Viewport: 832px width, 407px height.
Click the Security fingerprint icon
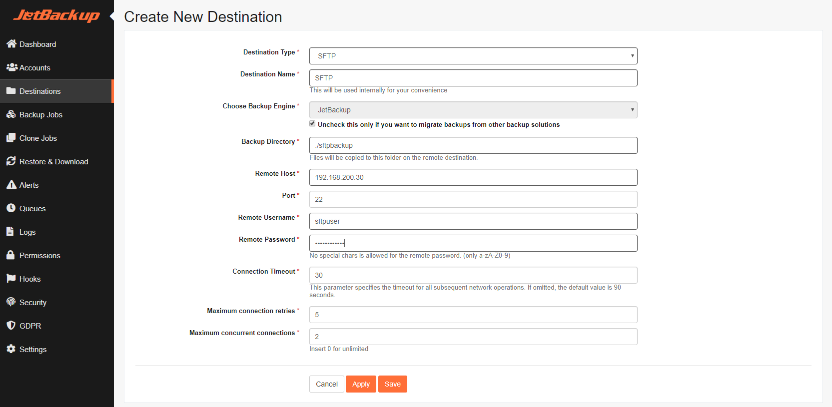click(x=11, y=302)
